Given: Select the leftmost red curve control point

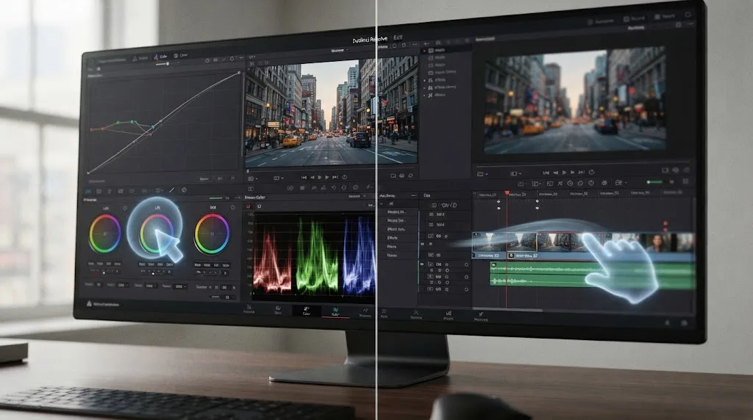Looking at the screenshot, I should [91, 129].
